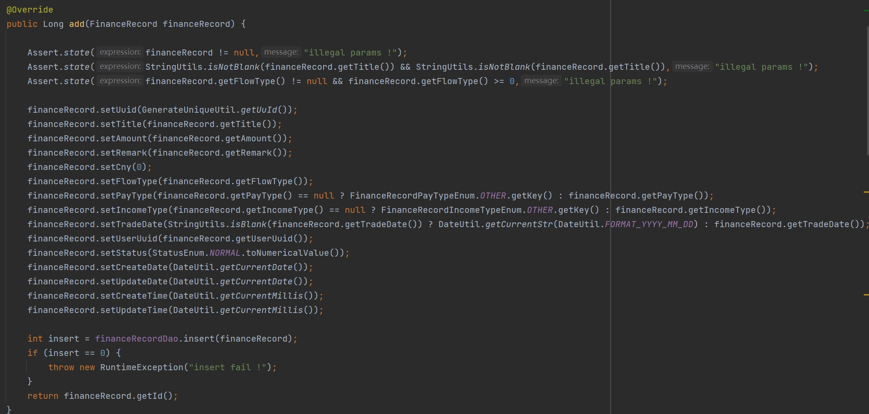
Task: Click the @Override annotation
Action: tap(29, 10)
